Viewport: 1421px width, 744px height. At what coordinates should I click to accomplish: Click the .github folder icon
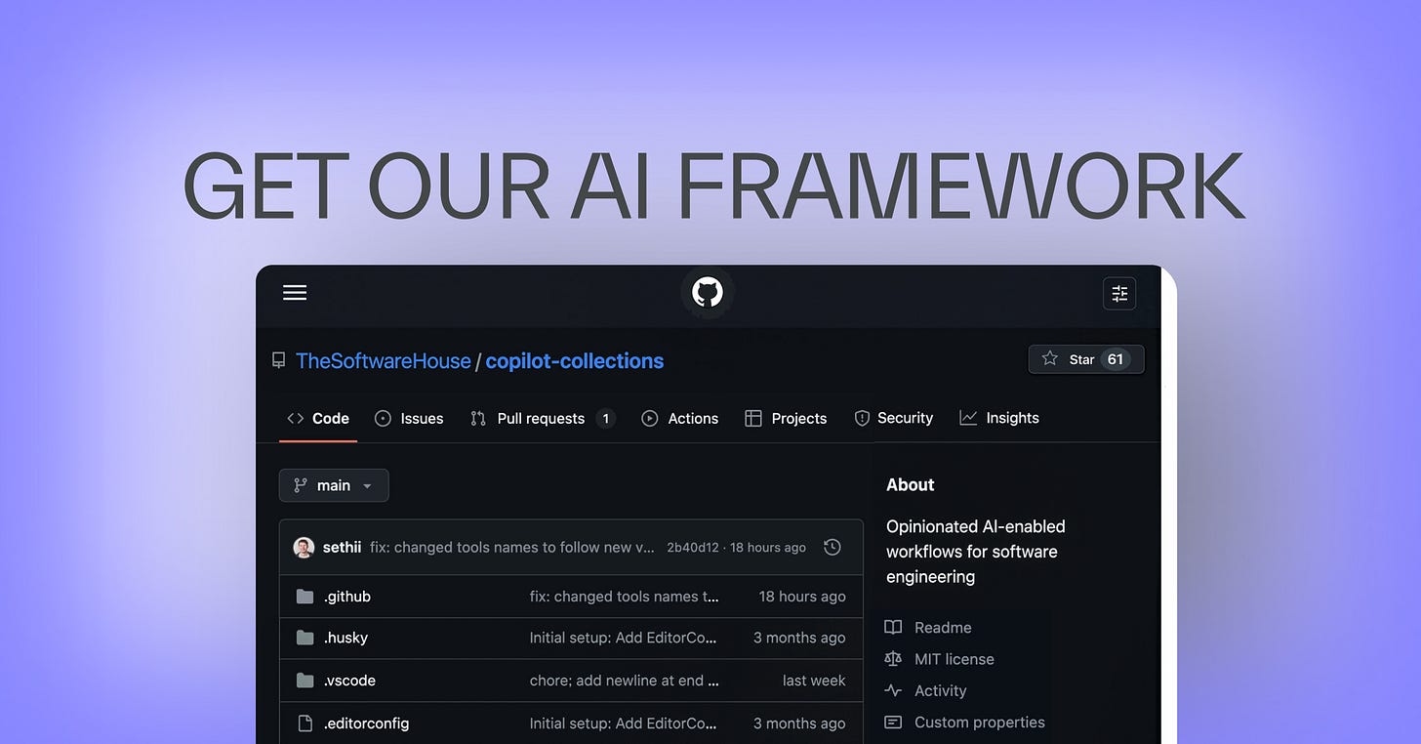click(304, 596)
